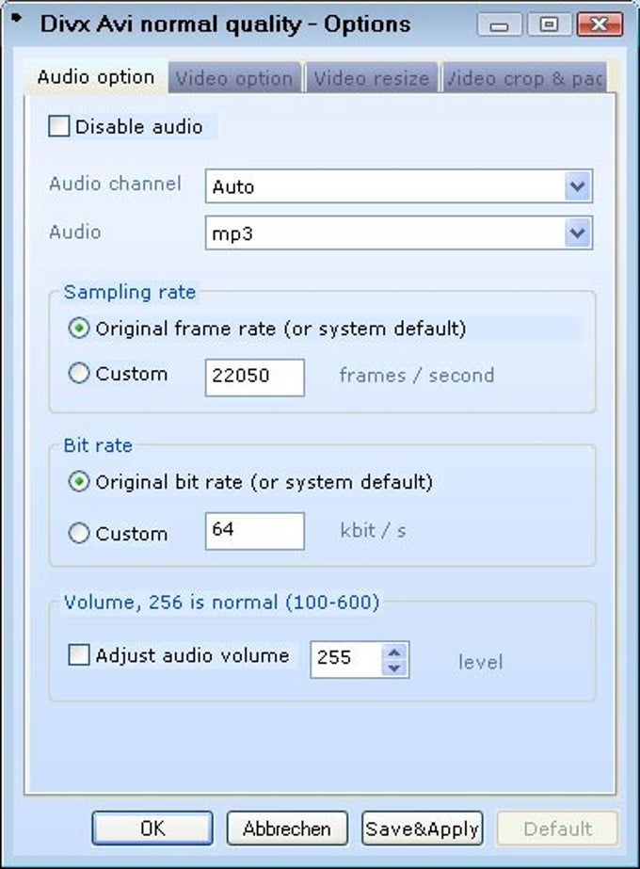Click the application icon in title bar
640x869 pixels.
17,18
